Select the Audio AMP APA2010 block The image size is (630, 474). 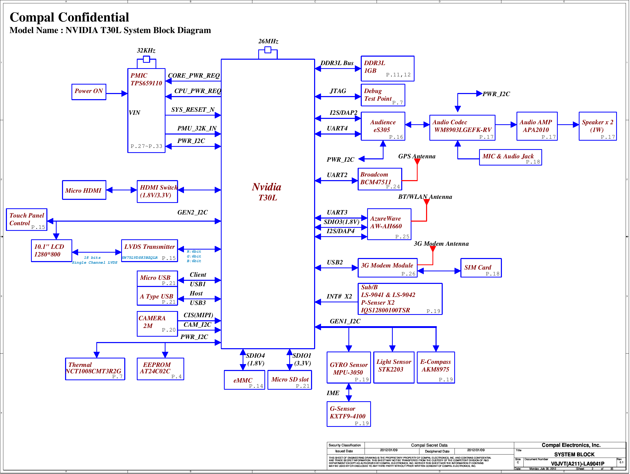tap(537, 126)
